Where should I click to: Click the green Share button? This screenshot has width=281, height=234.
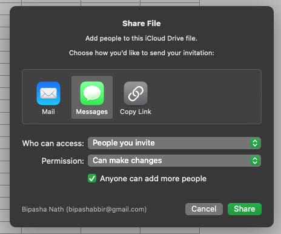(x=245, y=209)
